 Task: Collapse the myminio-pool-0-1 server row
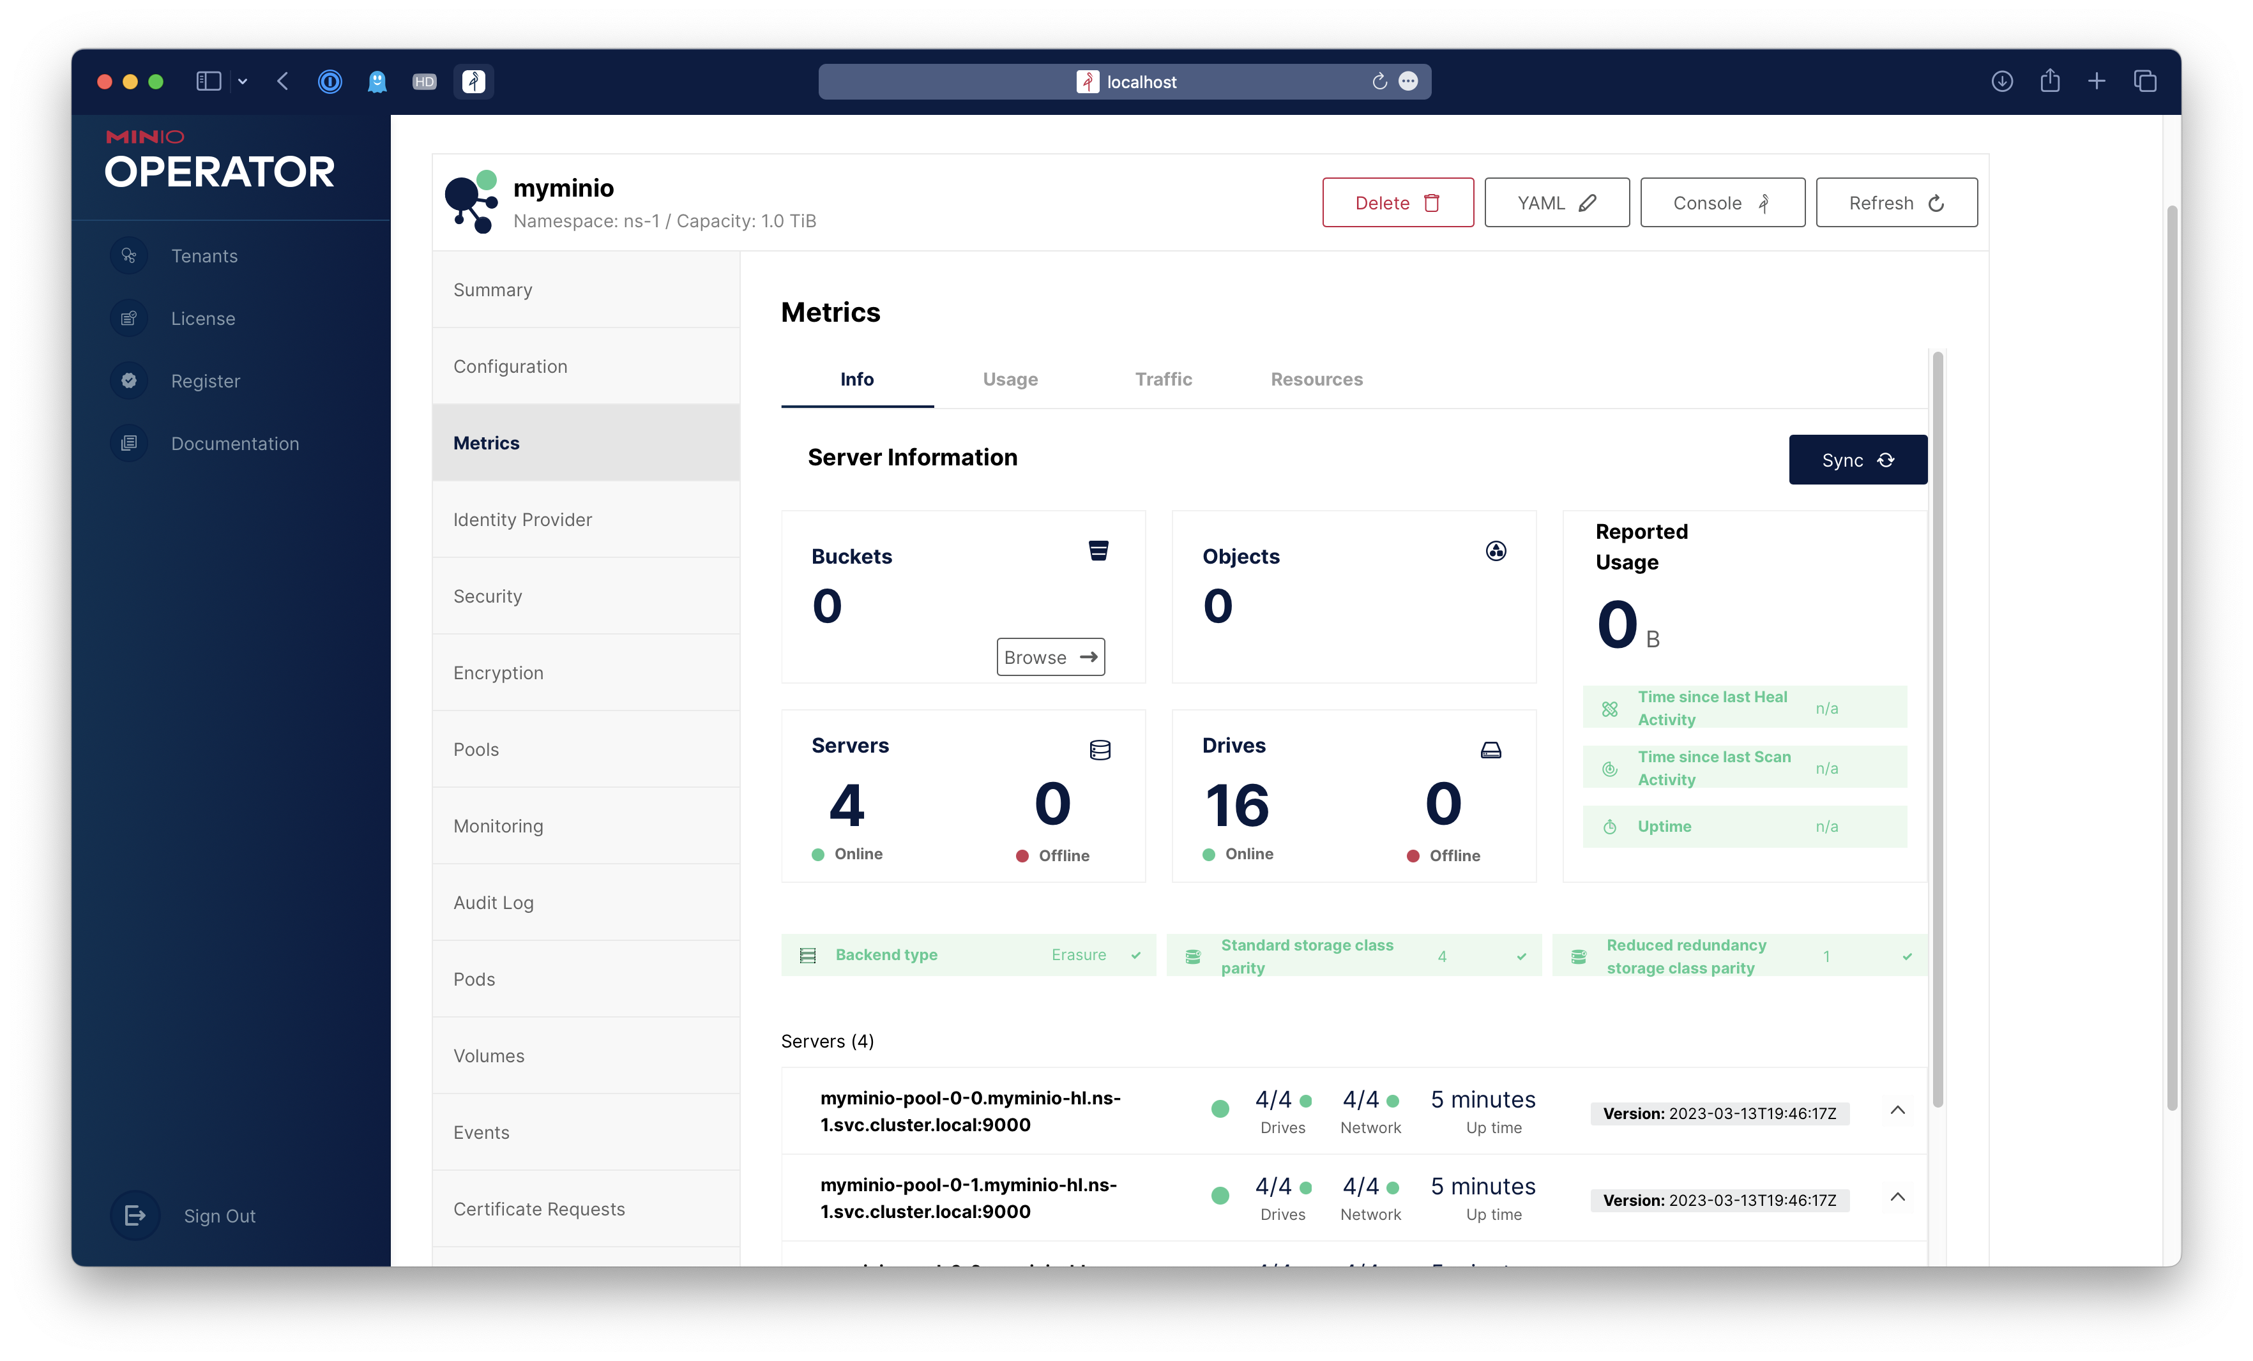point(1897,1198)
